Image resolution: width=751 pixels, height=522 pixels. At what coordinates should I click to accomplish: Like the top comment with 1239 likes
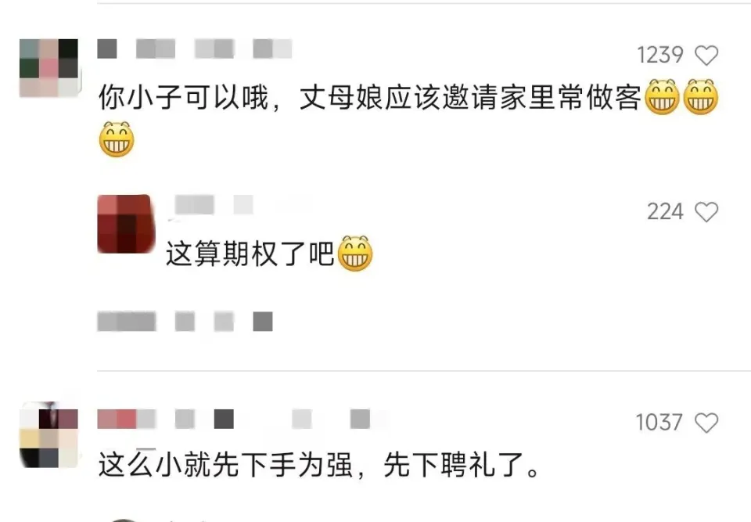706,55
